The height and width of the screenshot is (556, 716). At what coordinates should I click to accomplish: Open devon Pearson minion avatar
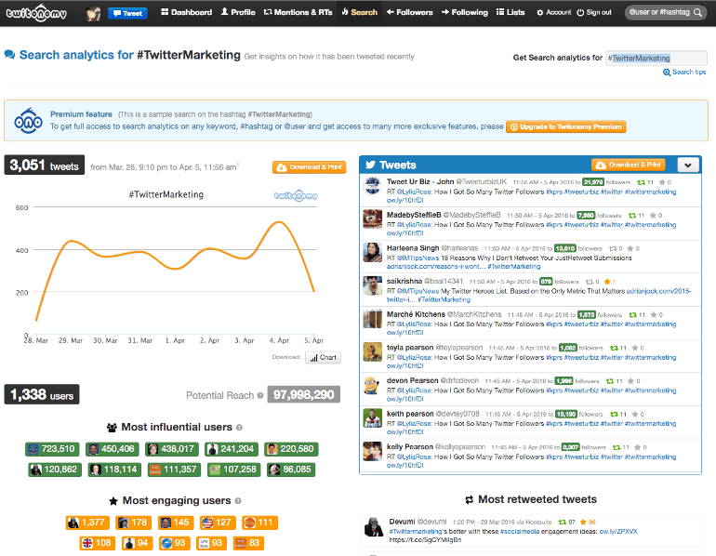tap(372, 385)
